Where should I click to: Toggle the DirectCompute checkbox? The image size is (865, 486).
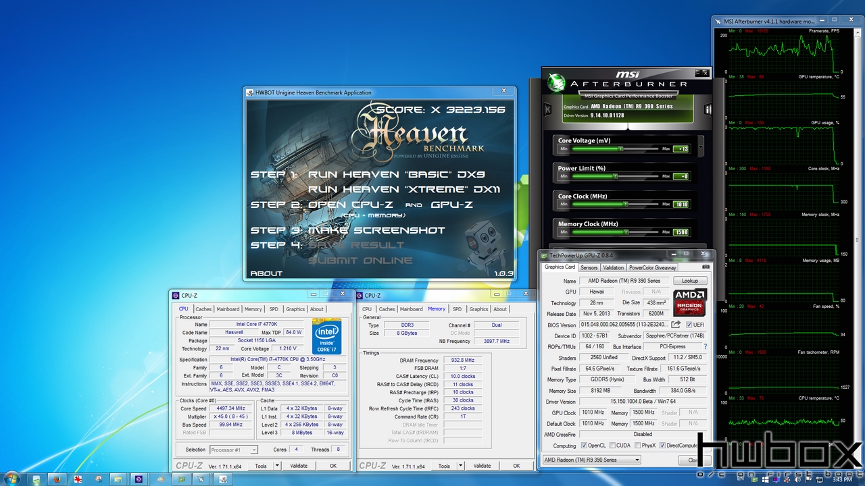pos(664,446)
